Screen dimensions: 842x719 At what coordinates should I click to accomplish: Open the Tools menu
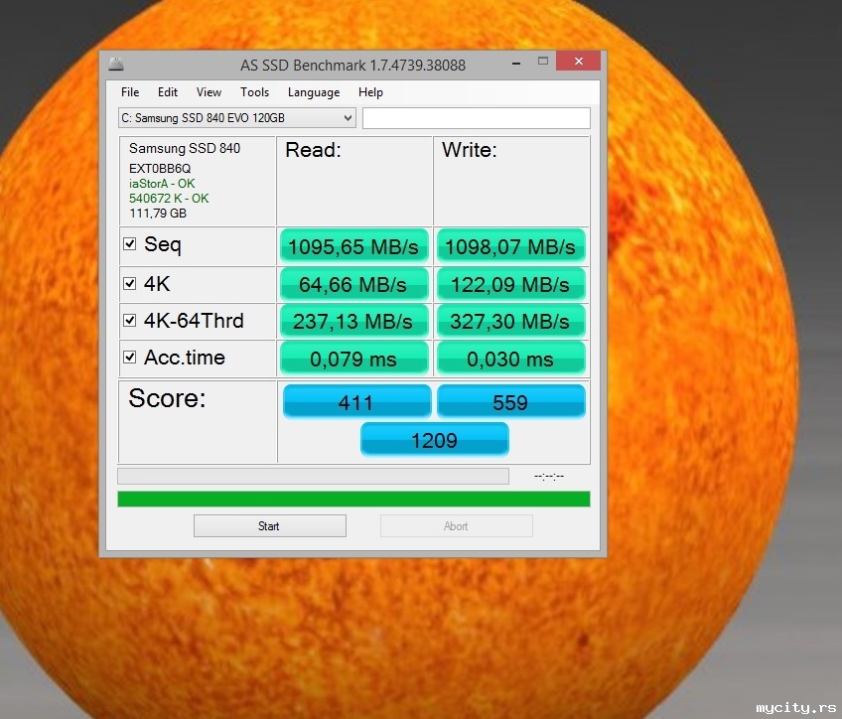(x=254, y=92)
